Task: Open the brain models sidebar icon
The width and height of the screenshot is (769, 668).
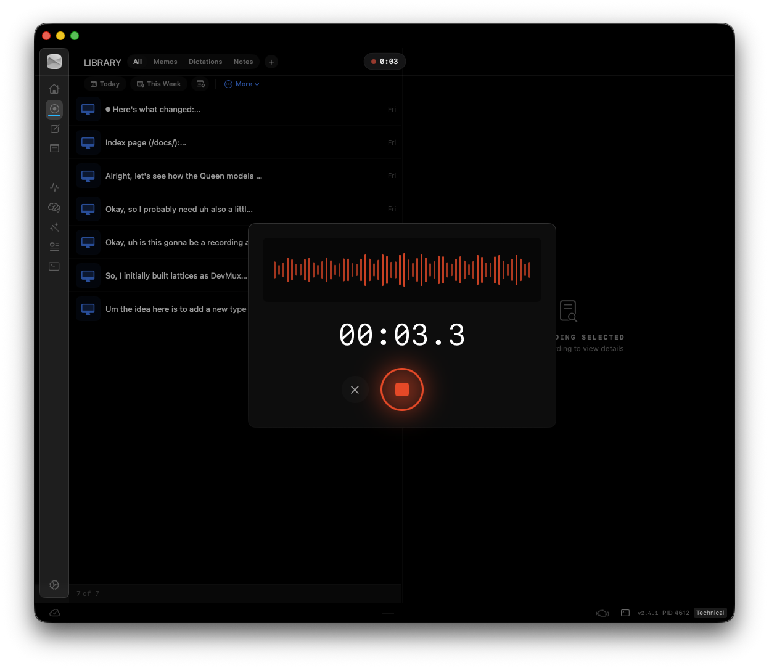Action: coord(54,208)
